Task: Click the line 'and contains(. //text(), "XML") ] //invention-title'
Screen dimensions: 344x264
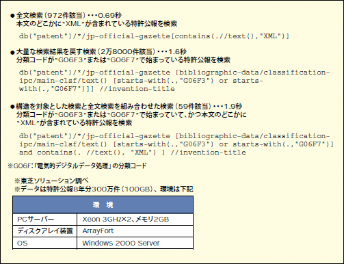Action: pos(133,153)
